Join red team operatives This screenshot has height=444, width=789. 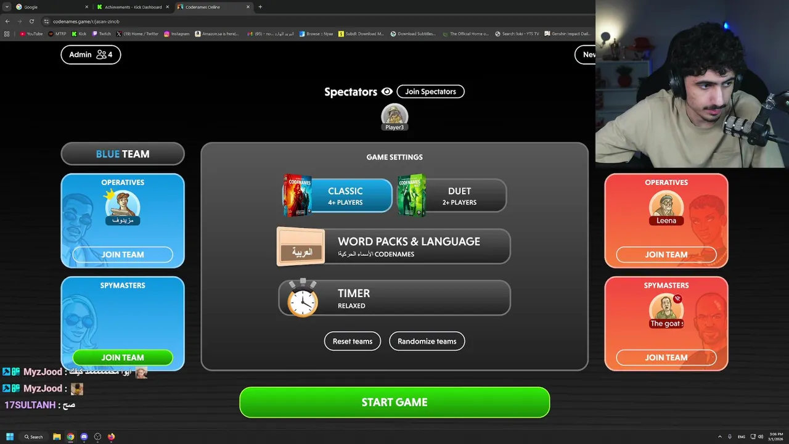pos(666,254)
